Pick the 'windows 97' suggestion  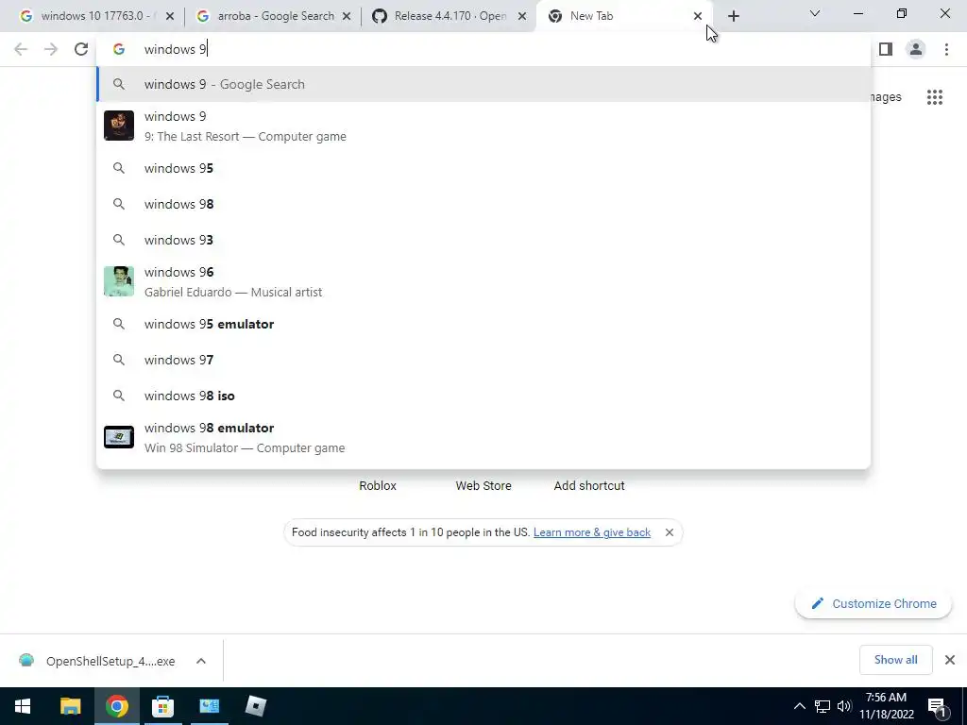[x=484, y=360]
